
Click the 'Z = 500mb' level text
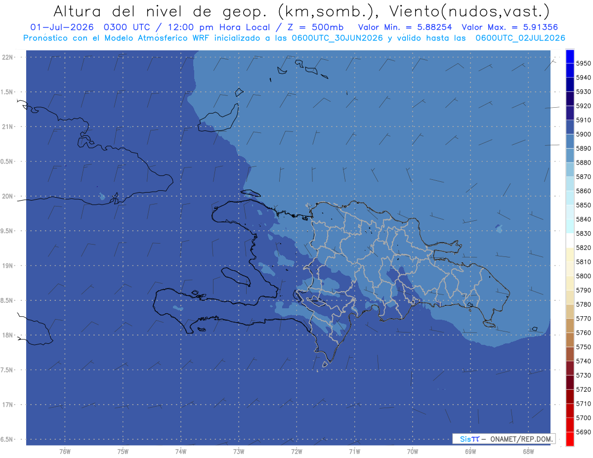click(x=313, y=27)
